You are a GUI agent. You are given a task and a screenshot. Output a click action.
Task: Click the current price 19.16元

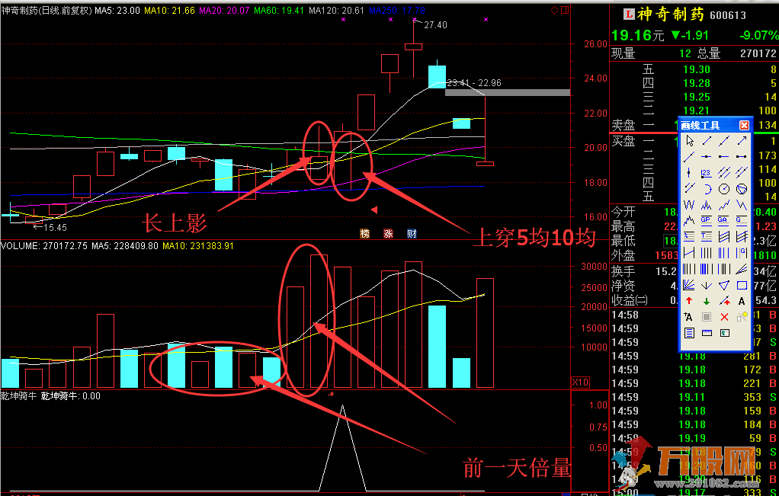(x=638, y=35)
